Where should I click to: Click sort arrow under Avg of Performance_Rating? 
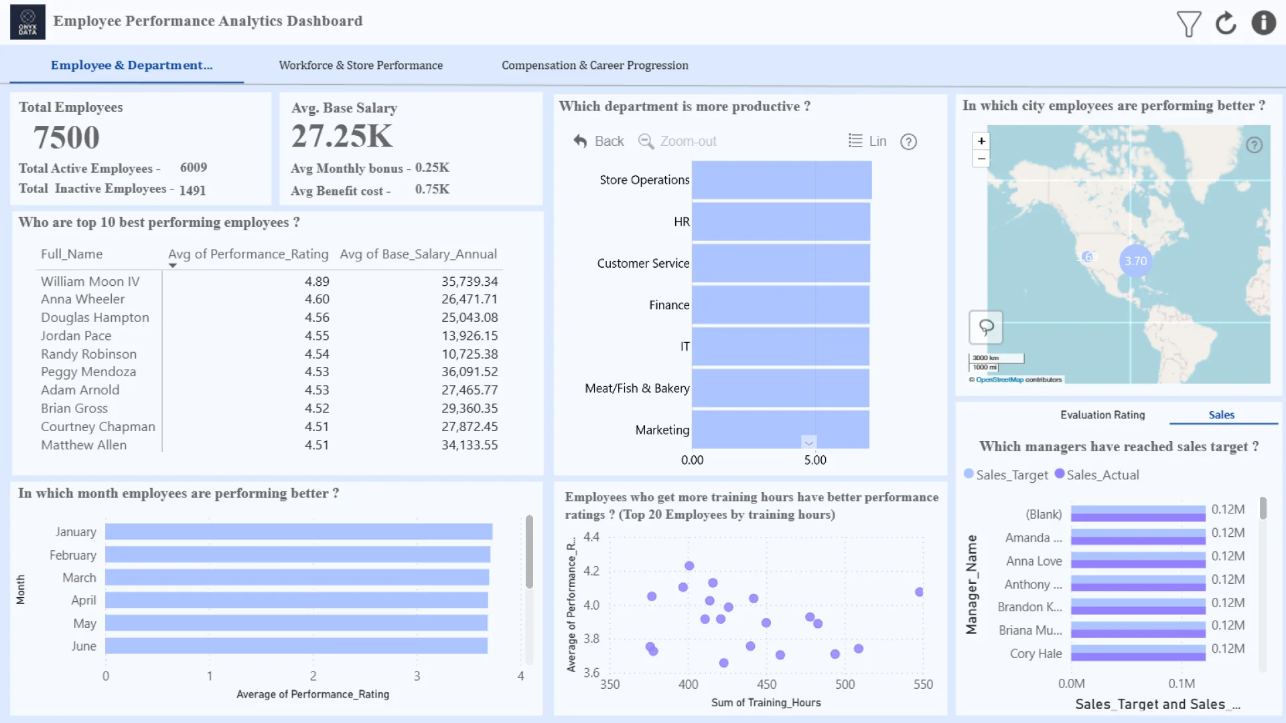[173, 266]
